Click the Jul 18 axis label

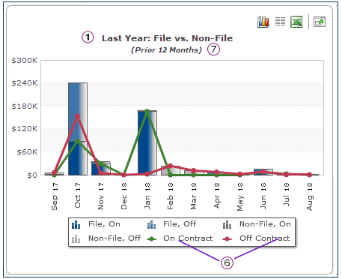pyautogui.click(x=287, y=194)
